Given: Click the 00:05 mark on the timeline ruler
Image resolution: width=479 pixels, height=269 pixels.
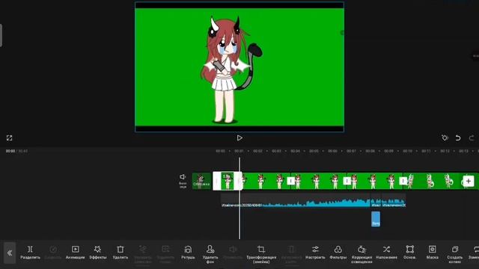Looking at the screenshot, I should (314, 151).
